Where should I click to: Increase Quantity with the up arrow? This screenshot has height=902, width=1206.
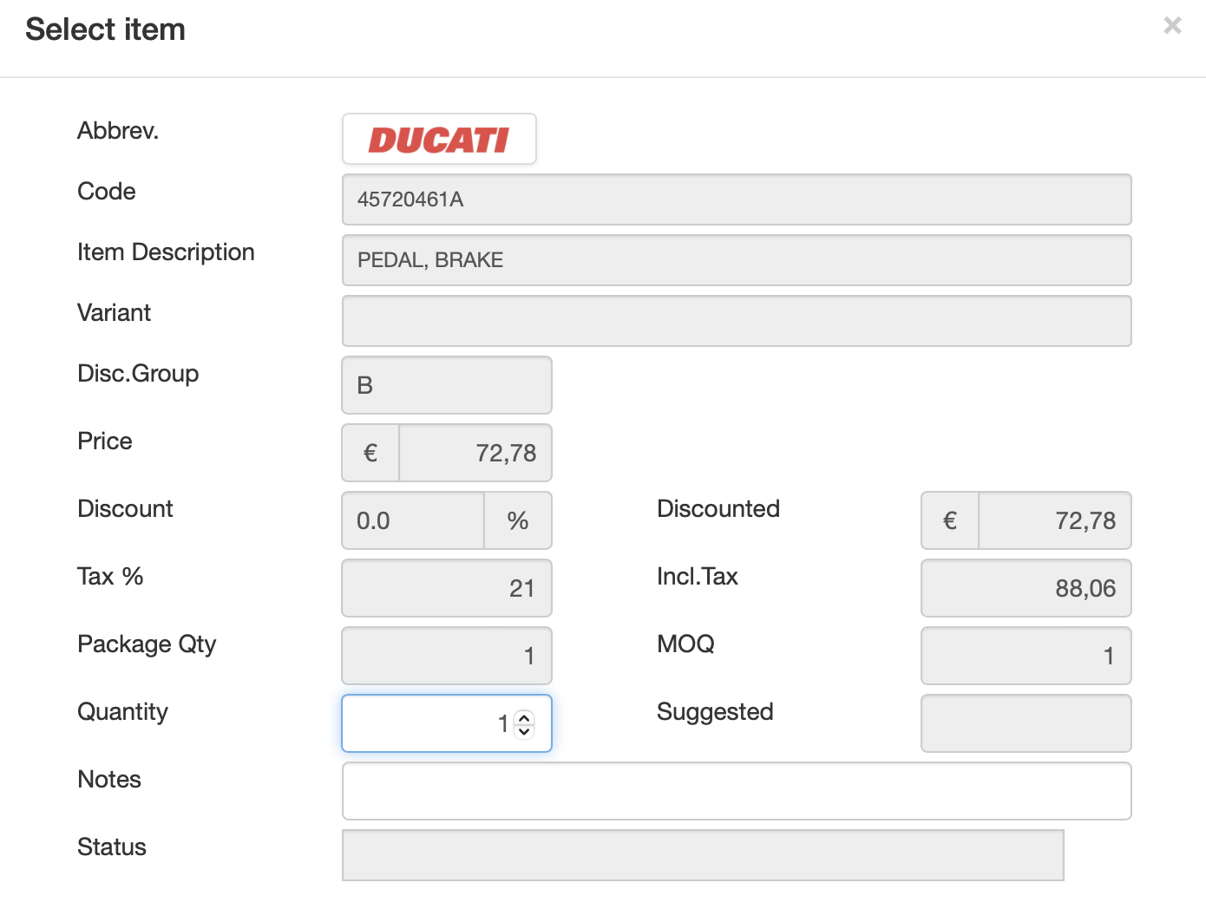(x=524, y=717)
